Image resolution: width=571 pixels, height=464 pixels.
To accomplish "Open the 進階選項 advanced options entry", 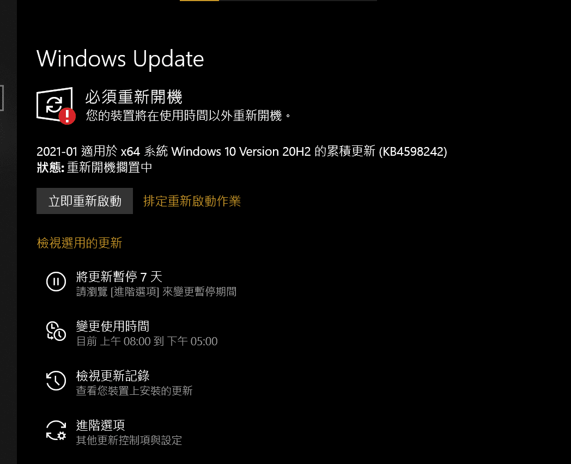I will pos(100,425).
